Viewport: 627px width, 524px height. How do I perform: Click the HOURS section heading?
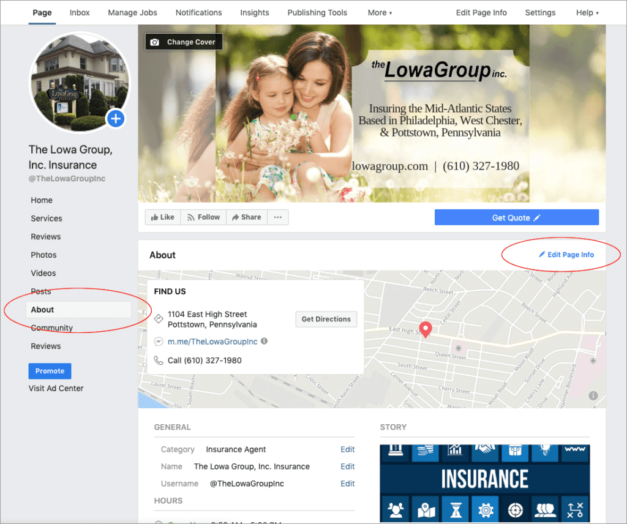point(168,501)
